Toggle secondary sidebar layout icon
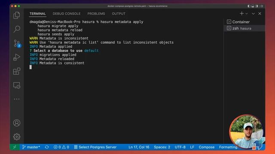Screen dimensions: 275x154 click(257, 6)
